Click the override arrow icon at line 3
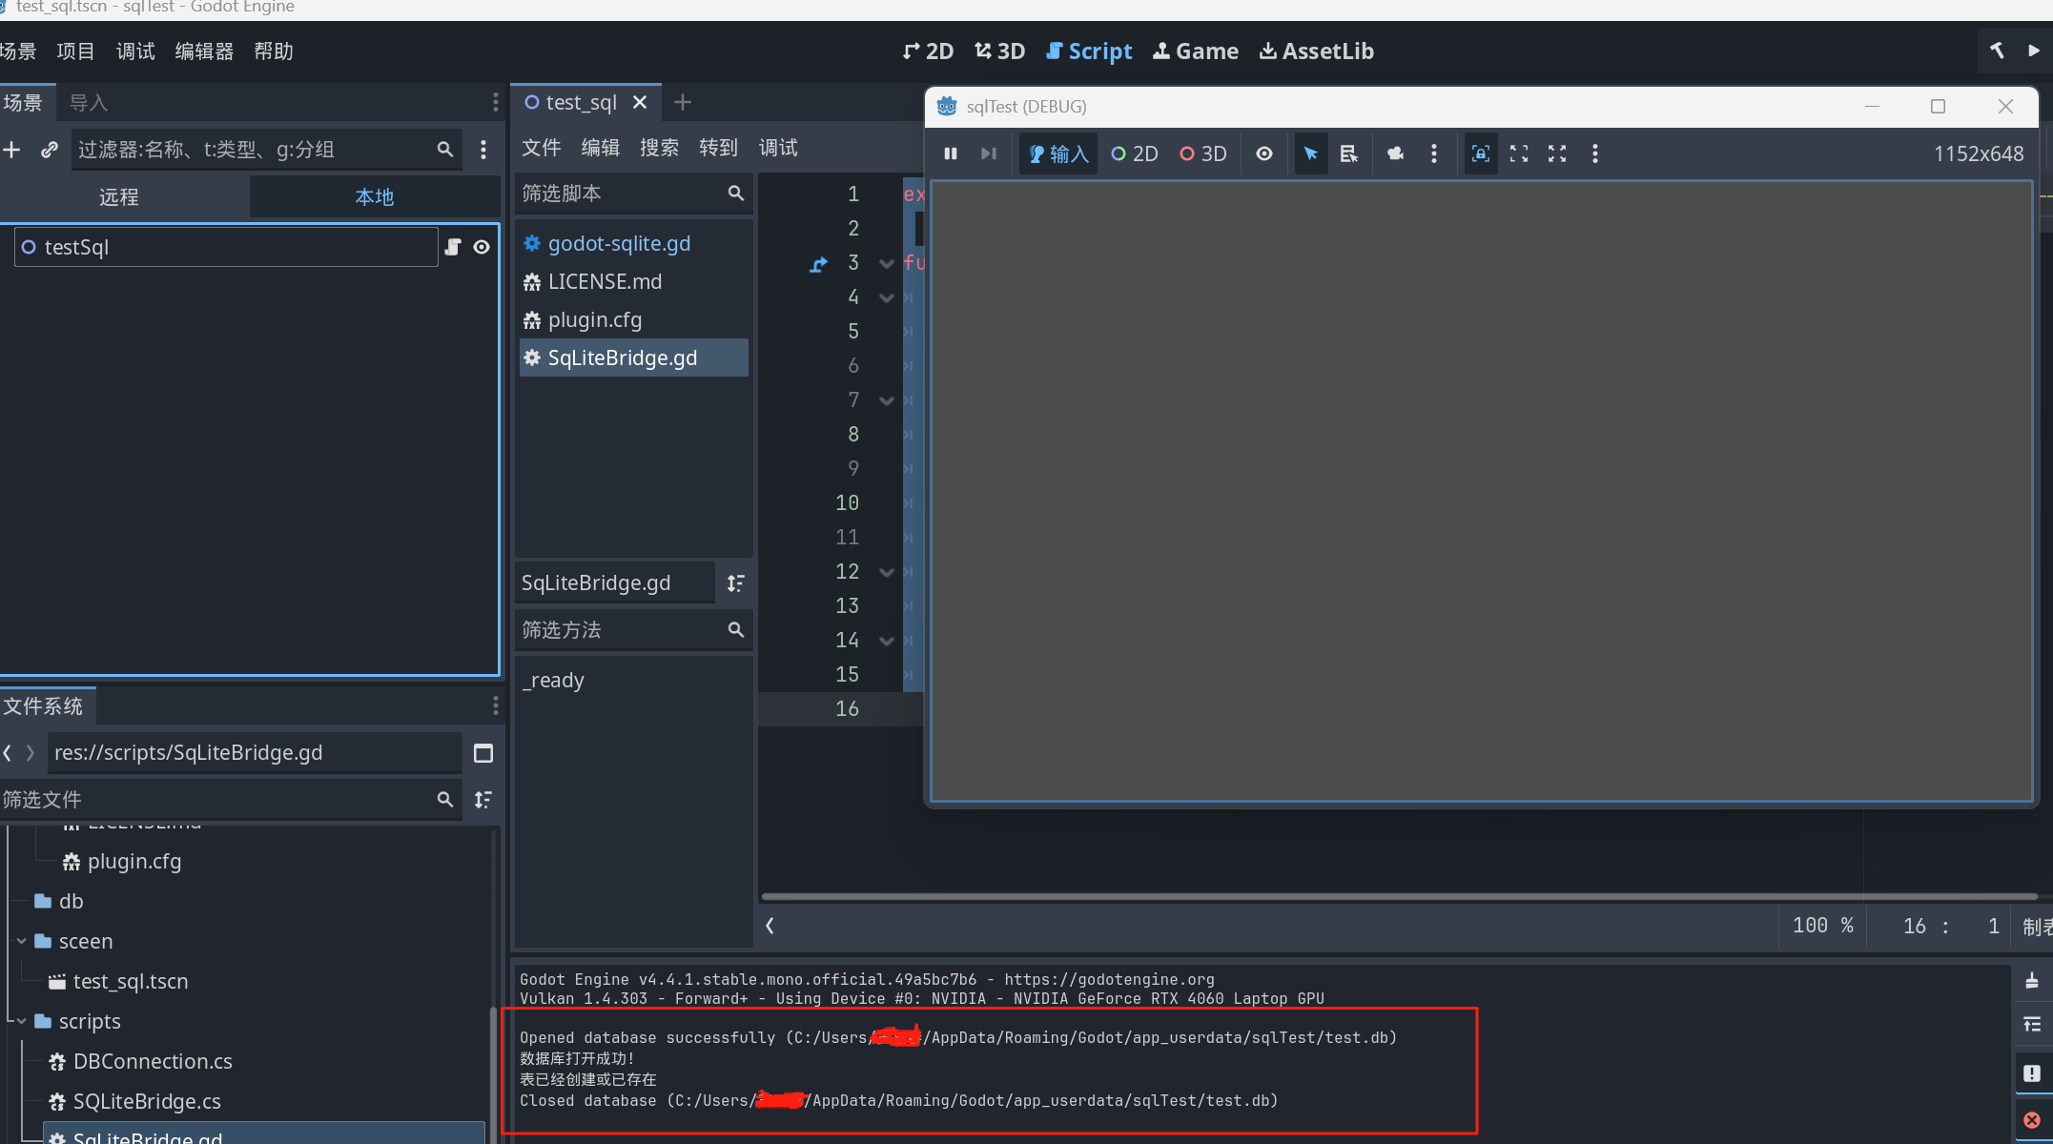The width and height of the screenshot is (2053, 1144). [x=819, y=264]
